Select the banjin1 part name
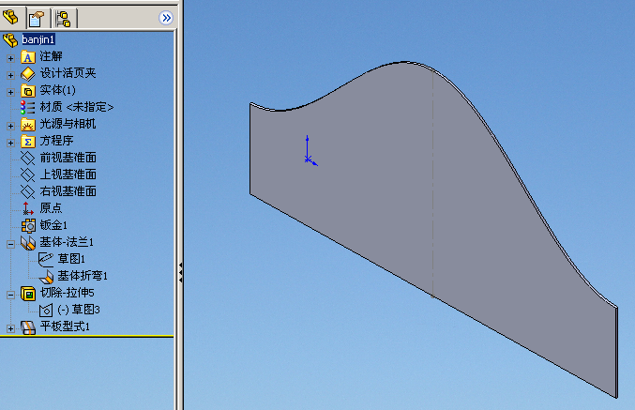 point(38,39)
